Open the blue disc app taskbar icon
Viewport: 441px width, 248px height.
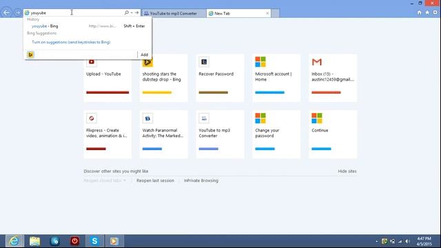tap(54, 241)
